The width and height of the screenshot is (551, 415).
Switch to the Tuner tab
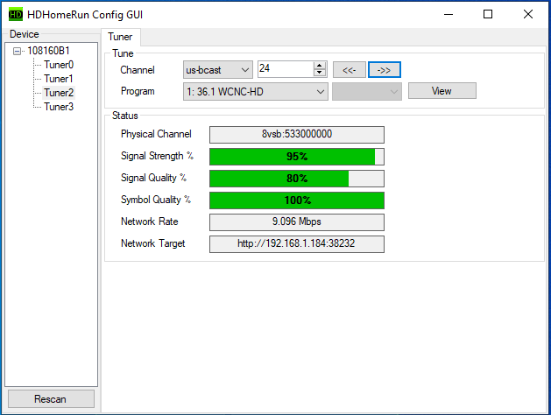[x=121, y=37]
